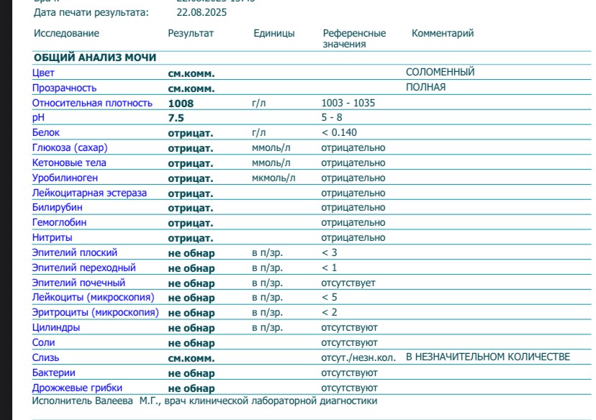This screenshot has height=420, width=596.
Task: Select reference value '< 2'
Action: (x=330, y=313)
